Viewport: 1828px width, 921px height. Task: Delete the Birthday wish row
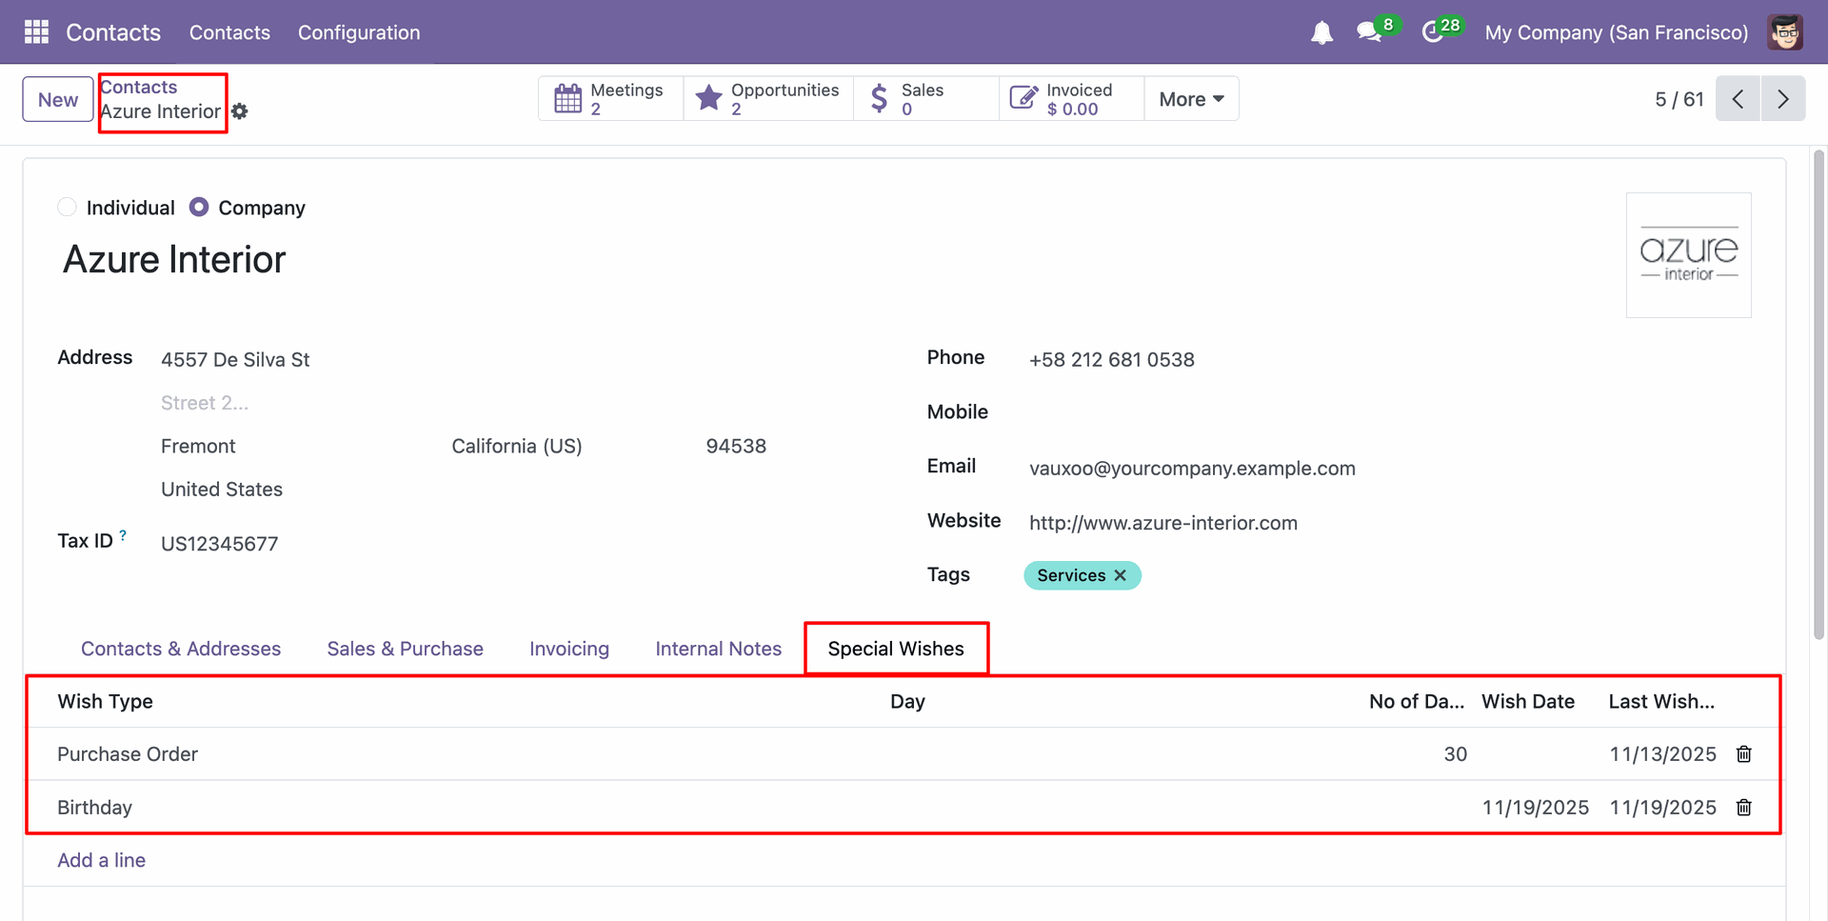1743,808
